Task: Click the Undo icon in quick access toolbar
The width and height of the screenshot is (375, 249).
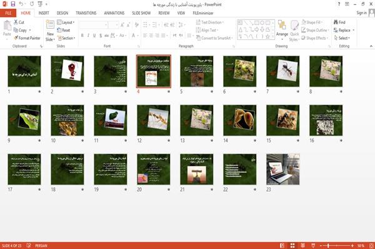Action: [x=21, y=4]
